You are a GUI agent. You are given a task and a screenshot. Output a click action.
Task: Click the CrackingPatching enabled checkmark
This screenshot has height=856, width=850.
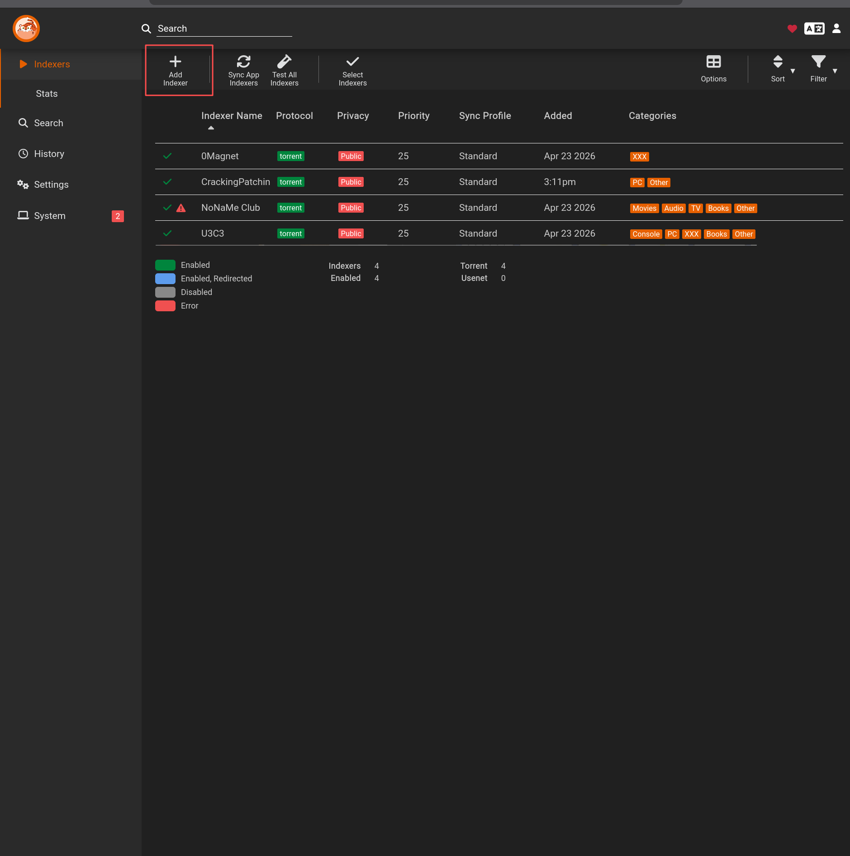click(167, 182)
